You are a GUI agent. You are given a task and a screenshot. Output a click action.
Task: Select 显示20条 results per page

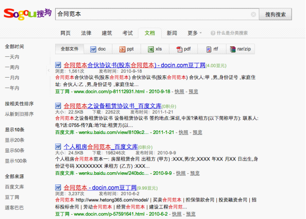click(x=15, y=140)
